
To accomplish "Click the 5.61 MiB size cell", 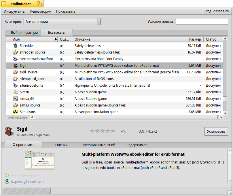I will pyautogui.click(x=195, y=66).
